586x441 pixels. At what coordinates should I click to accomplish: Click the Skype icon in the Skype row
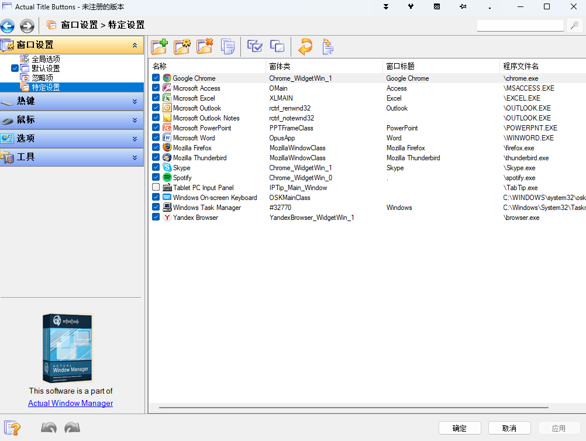(167, 167)
